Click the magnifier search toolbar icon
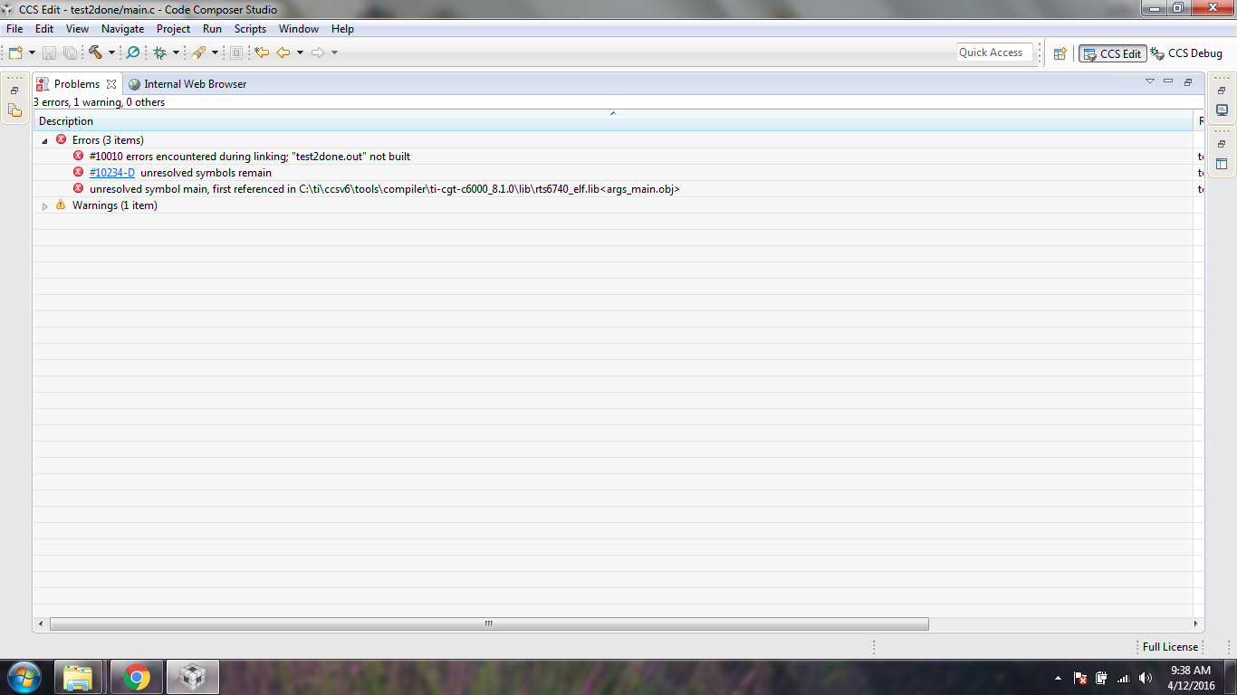 (133, 52)
